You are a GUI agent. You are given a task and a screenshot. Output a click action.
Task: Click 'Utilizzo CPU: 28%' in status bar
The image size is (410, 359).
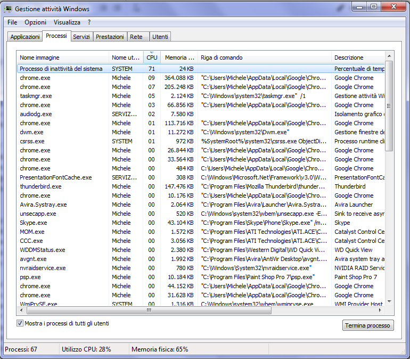[86, 349]
